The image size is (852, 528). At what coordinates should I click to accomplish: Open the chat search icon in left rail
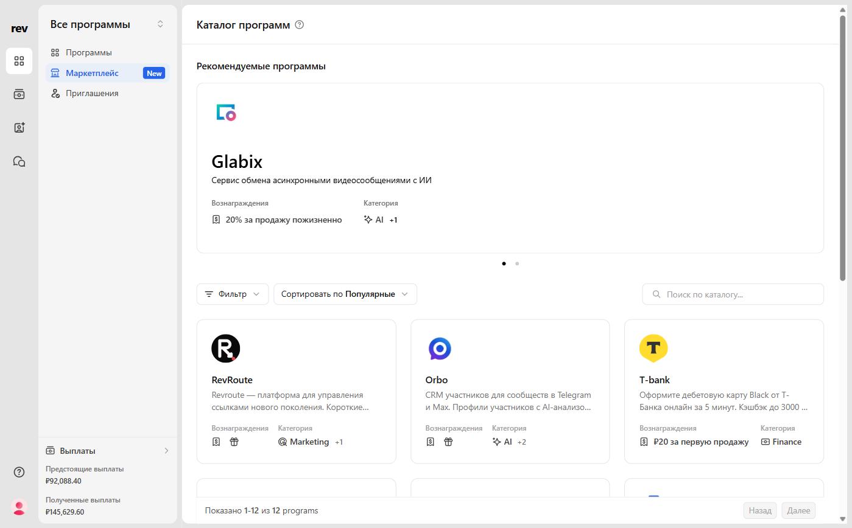pos(19,161)
